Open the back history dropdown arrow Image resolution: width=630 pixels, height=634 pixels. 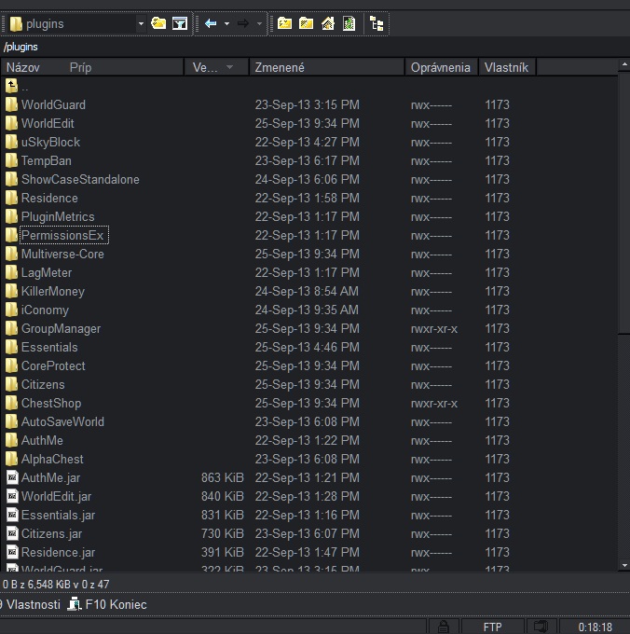pos(226,24)
